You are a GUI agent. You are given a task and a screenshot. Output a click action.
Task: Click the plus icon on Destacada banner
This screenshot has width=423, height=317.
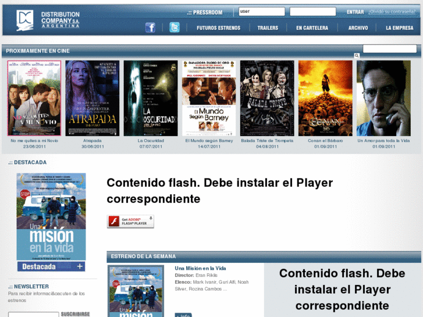click(80, 266)
